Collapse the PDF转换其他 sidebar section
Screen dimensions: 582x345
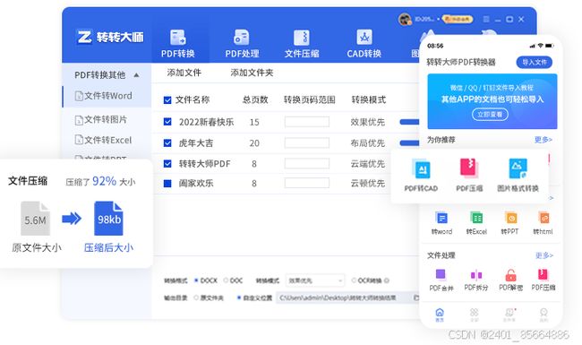point(137,75)
